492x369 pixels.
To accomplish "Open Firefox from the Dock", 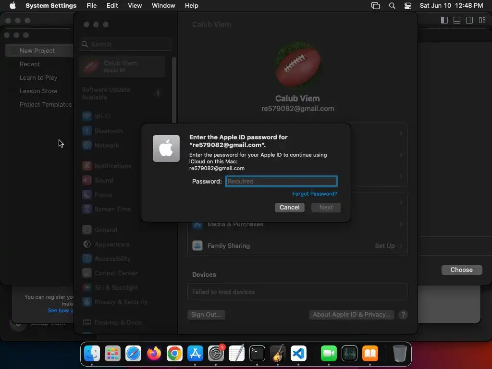I will coord(154,354).
